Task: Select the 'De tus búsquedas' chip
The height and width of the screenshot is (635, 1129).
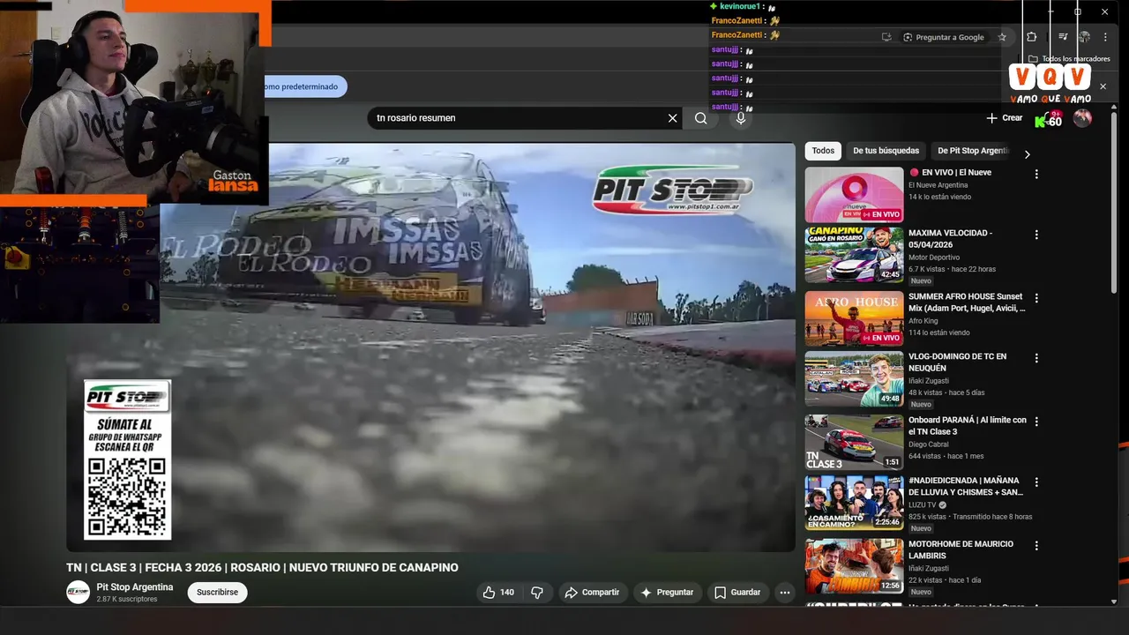Action: click(x=886, y=151)
